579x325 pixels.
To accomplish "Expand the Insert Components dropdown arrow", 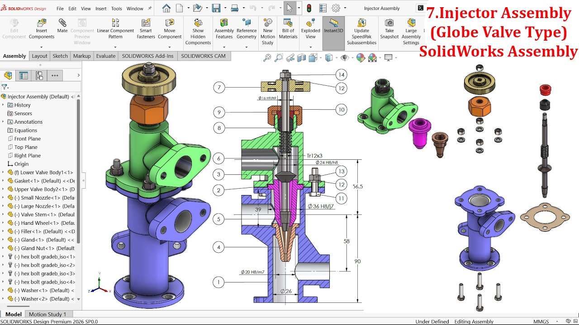I will 42,47.
